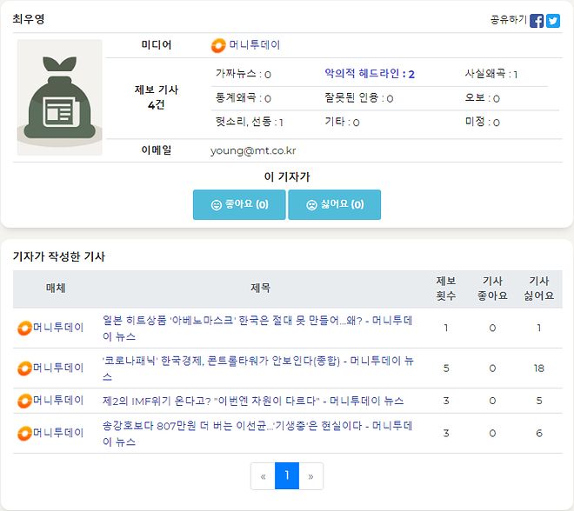Screen dimensions: 574x511
Task: Click the 머니투데이 logo in the 미디어 row
Action: click(218, 45)
